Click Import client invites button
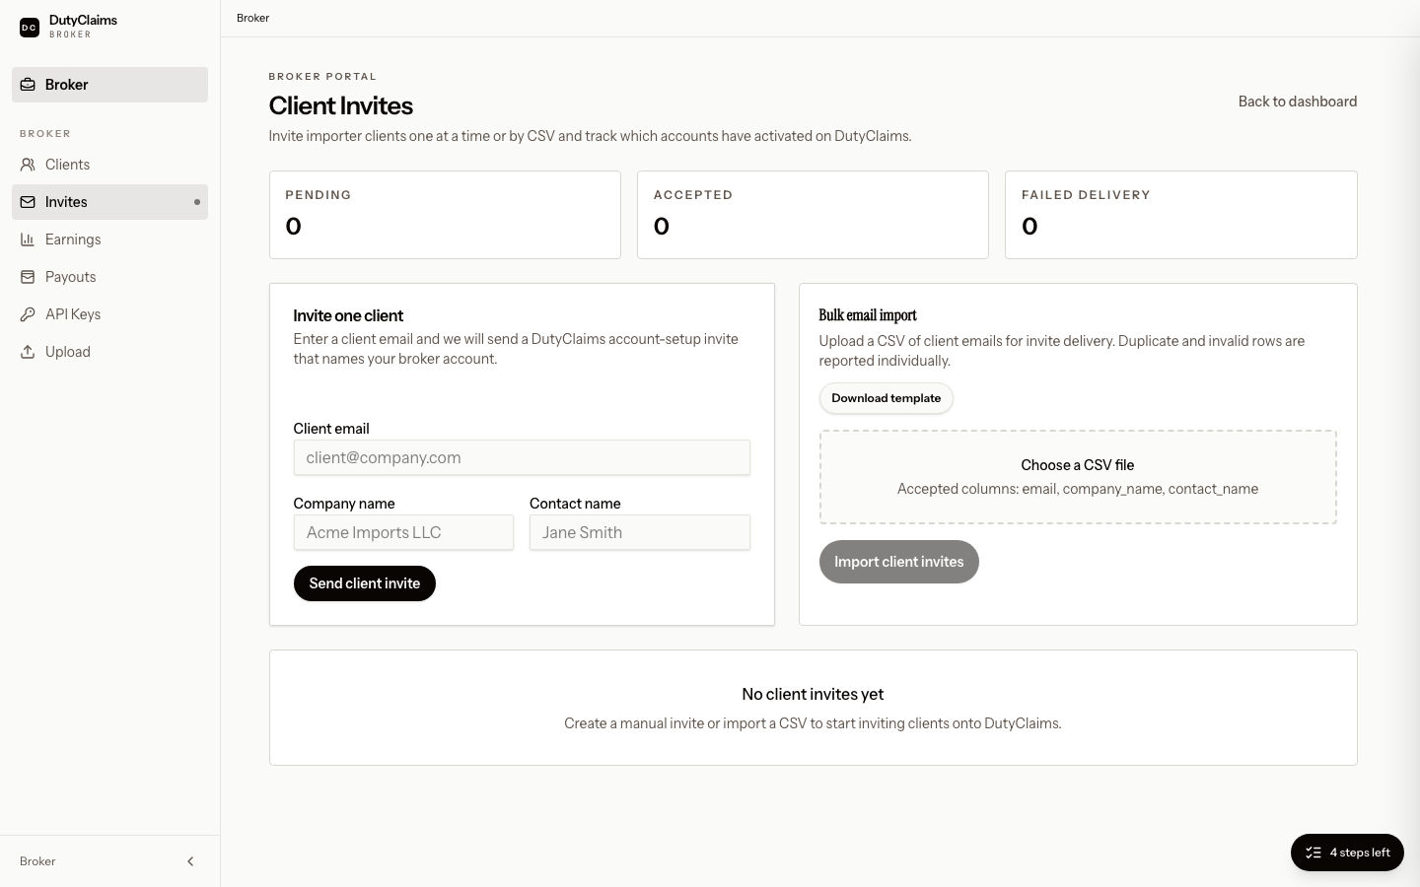Screen dimensions: 1420x887 tap(899, 562)
